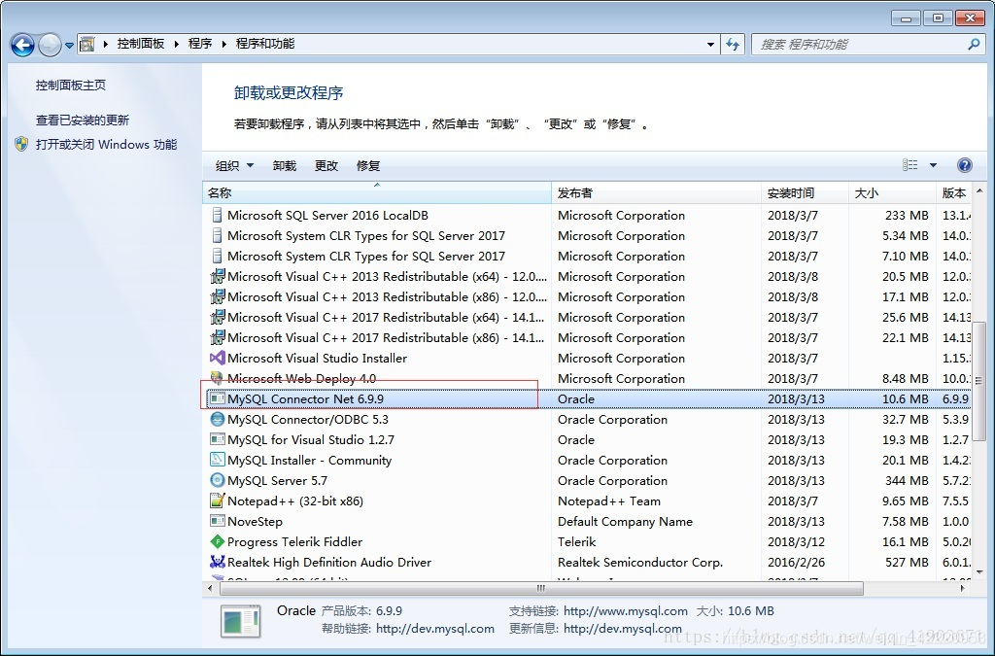Screen dimensions: 995x656
Task: Click horizontal scrollbar right arrow
Action: click(x=963, y=588)
